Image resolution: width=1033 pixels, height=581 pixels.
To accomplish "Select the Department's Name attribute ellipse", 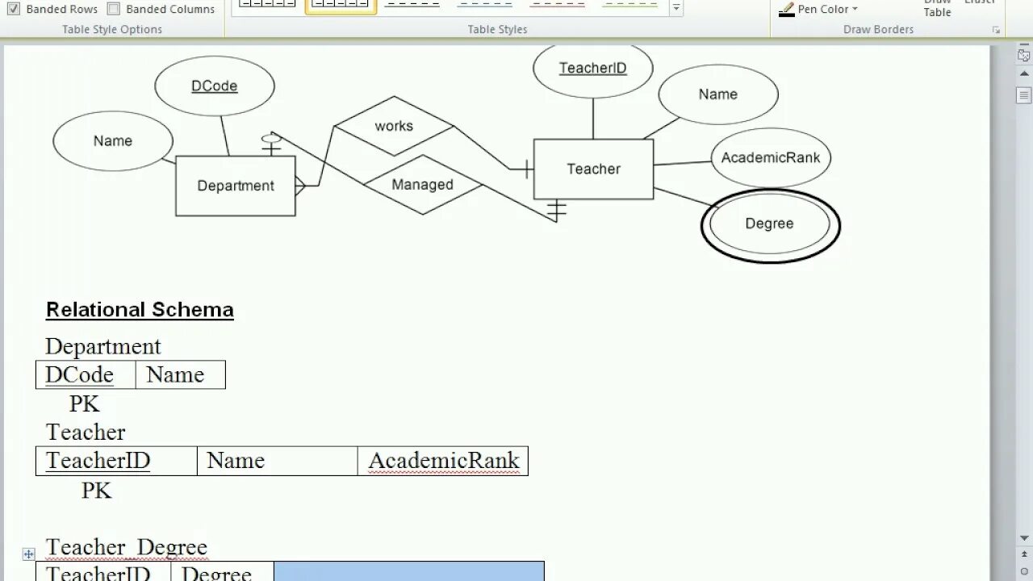I will coord(113,140).
